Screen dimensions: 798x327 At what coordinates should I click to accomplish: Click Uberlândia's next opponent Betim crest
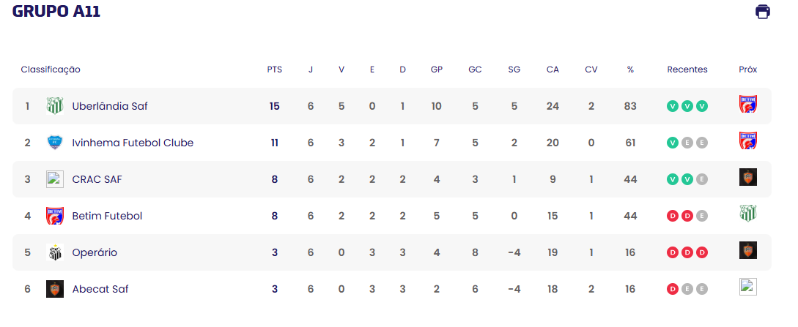click(x=747, y=104)
